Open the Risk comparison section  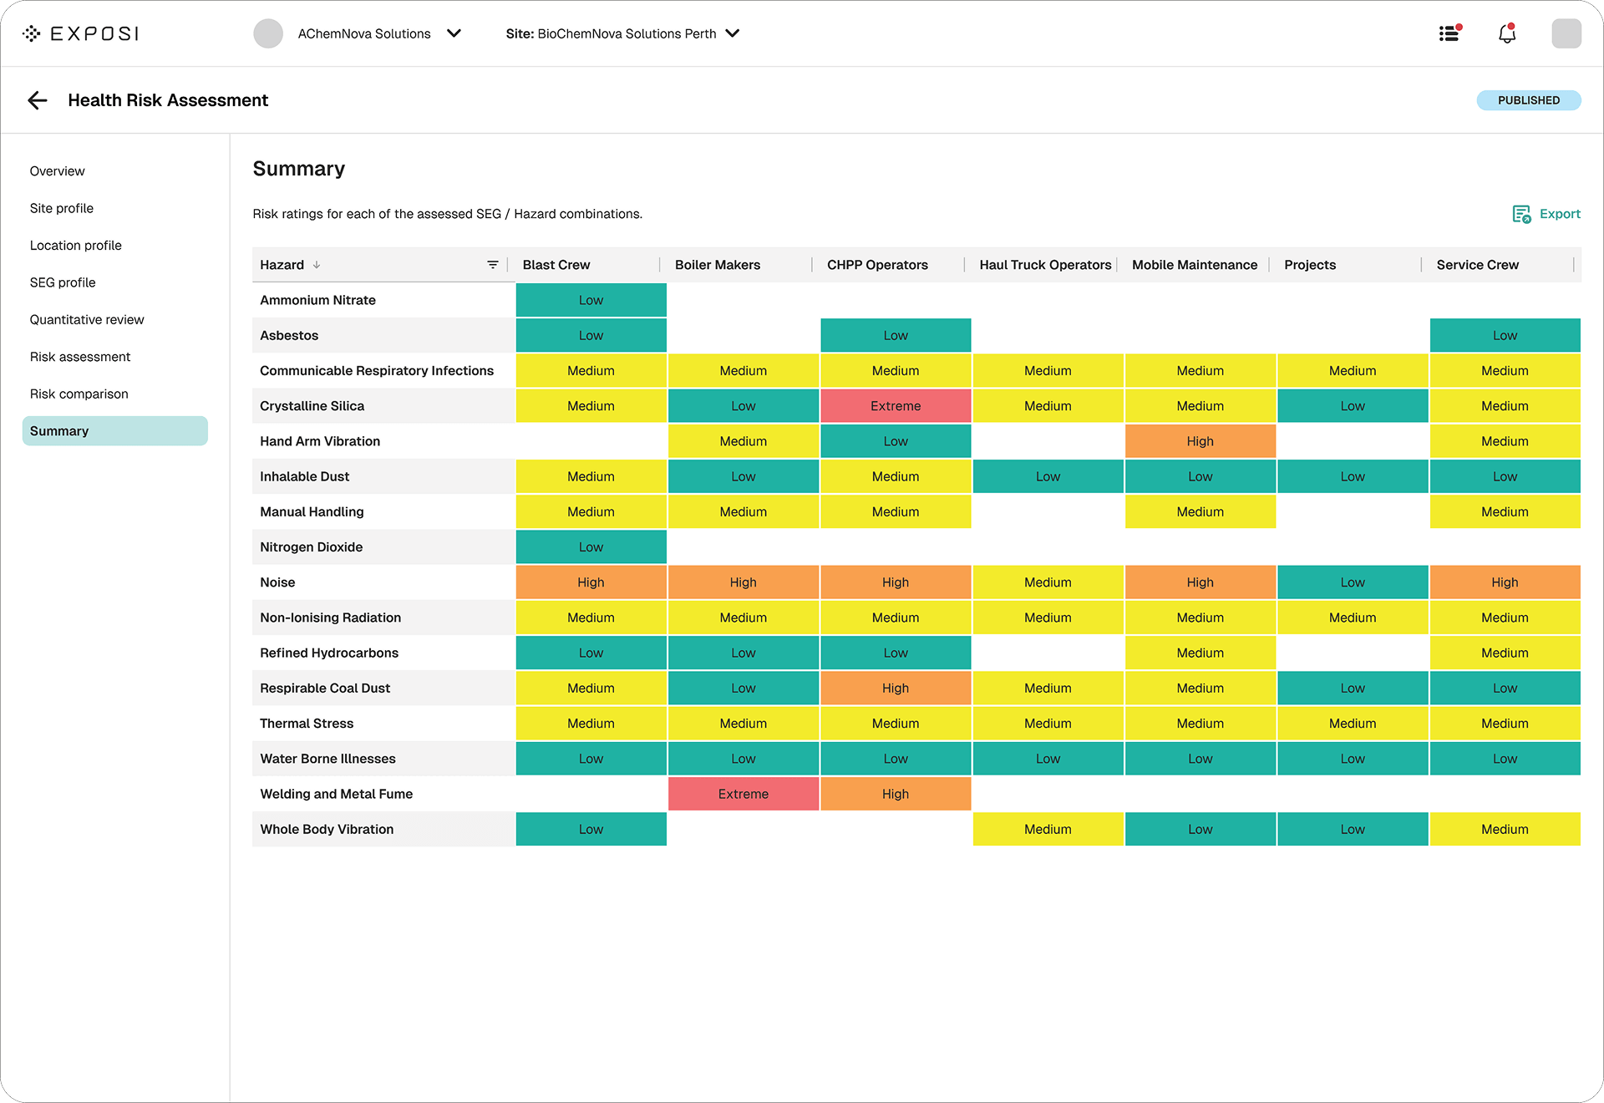point(79,394)
